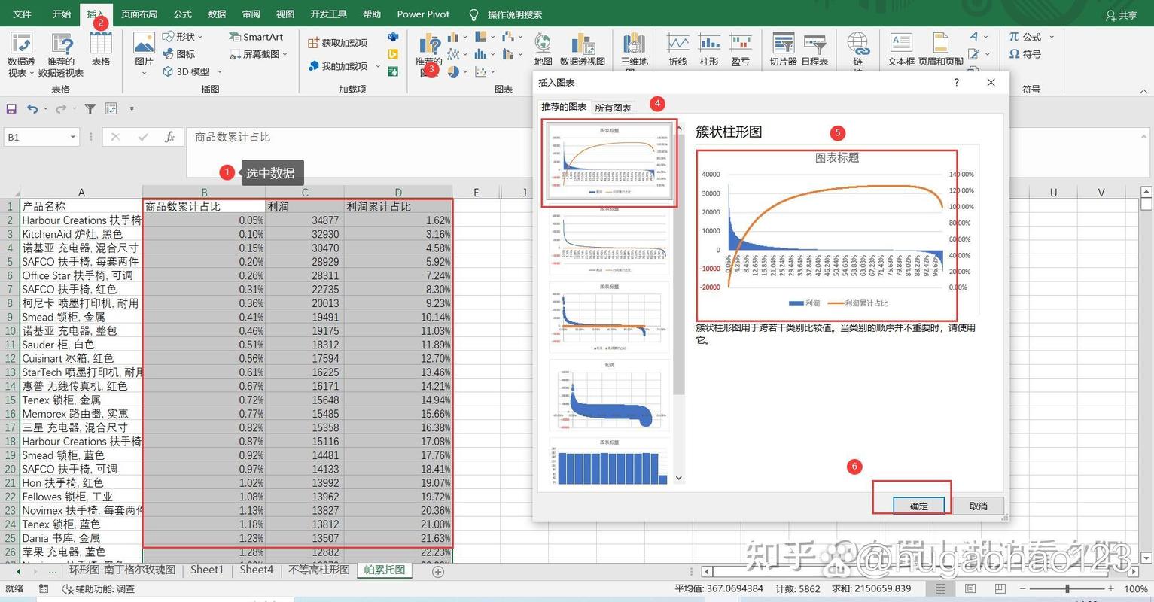Switch to the Power Pivot ribbon tab

tap(423, 14)
